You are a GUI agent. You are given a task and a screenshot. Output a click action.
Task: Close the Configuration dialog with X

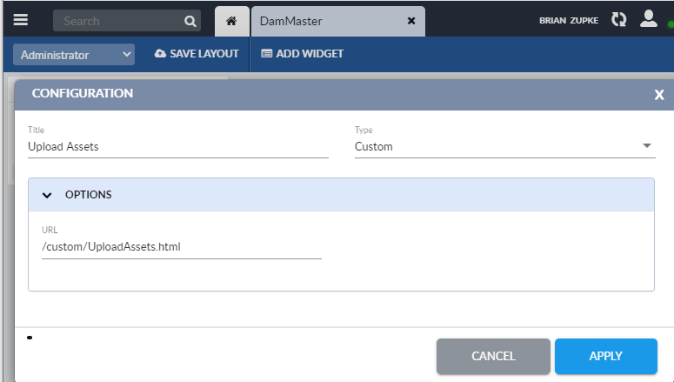659,95
